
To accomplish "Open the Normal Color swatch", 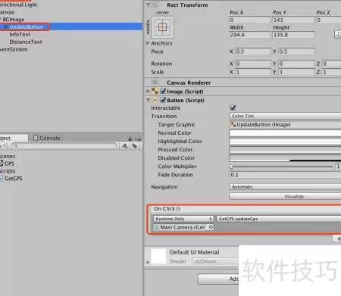I will [x=285, y=133].
